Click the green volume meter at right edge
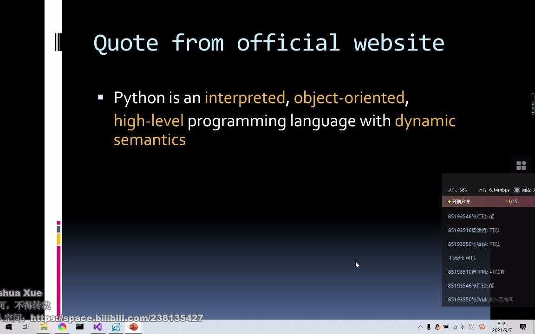The image size is (535, 334). 533,104
